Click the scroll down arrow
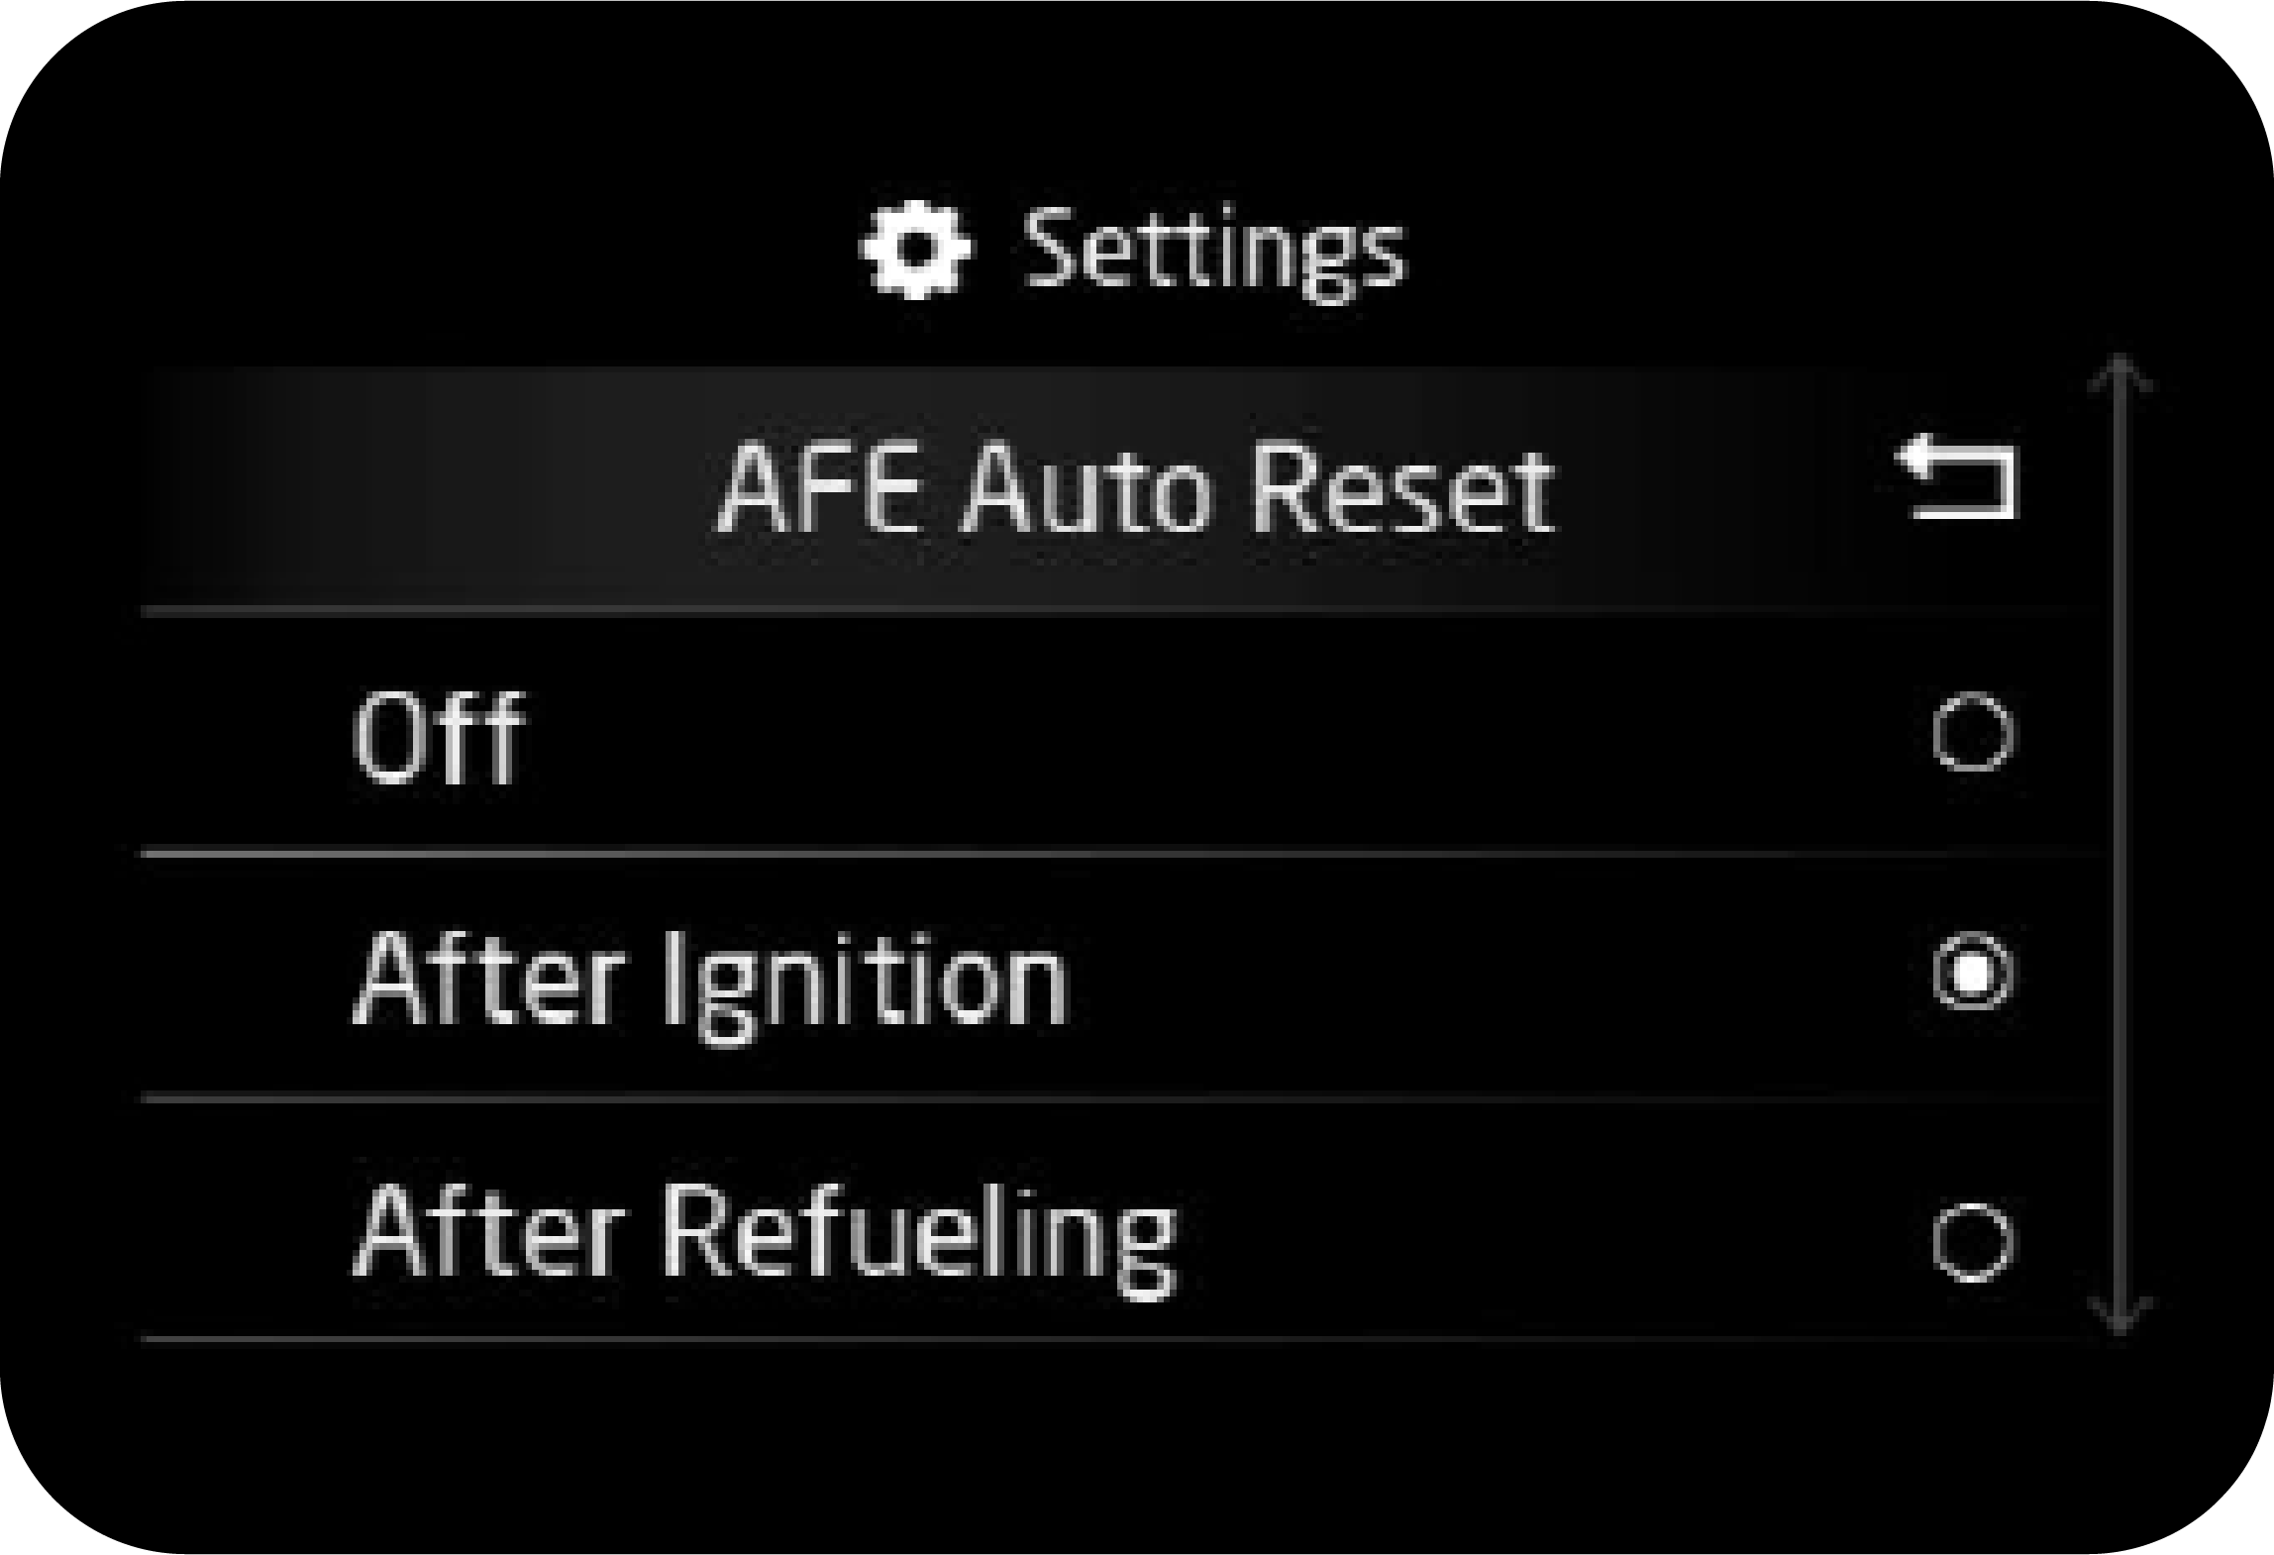This screenshot has width=2274, height=1555. [2119, 1315]
